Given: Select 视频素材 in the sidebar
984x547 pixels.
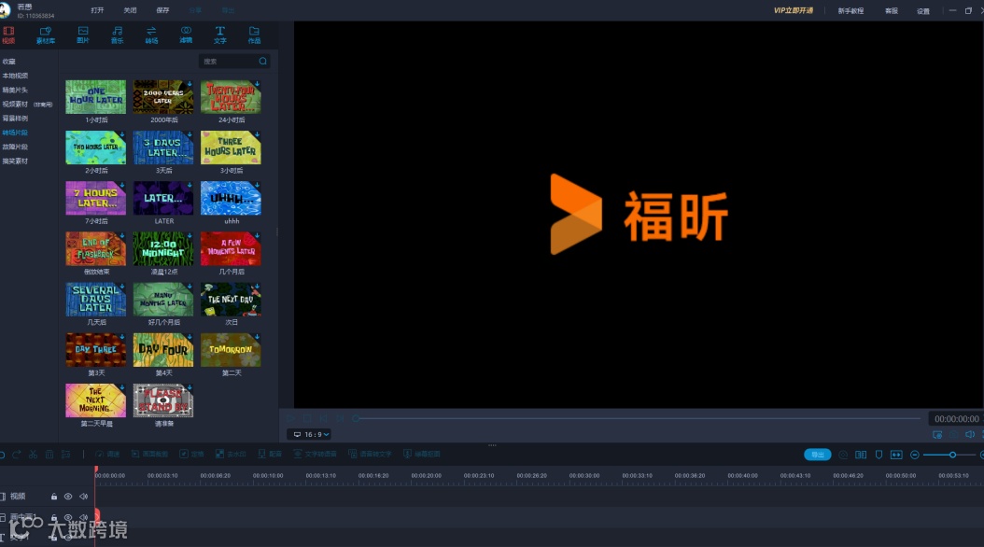Looking at the screenshot, I should (x=15, y=105).
